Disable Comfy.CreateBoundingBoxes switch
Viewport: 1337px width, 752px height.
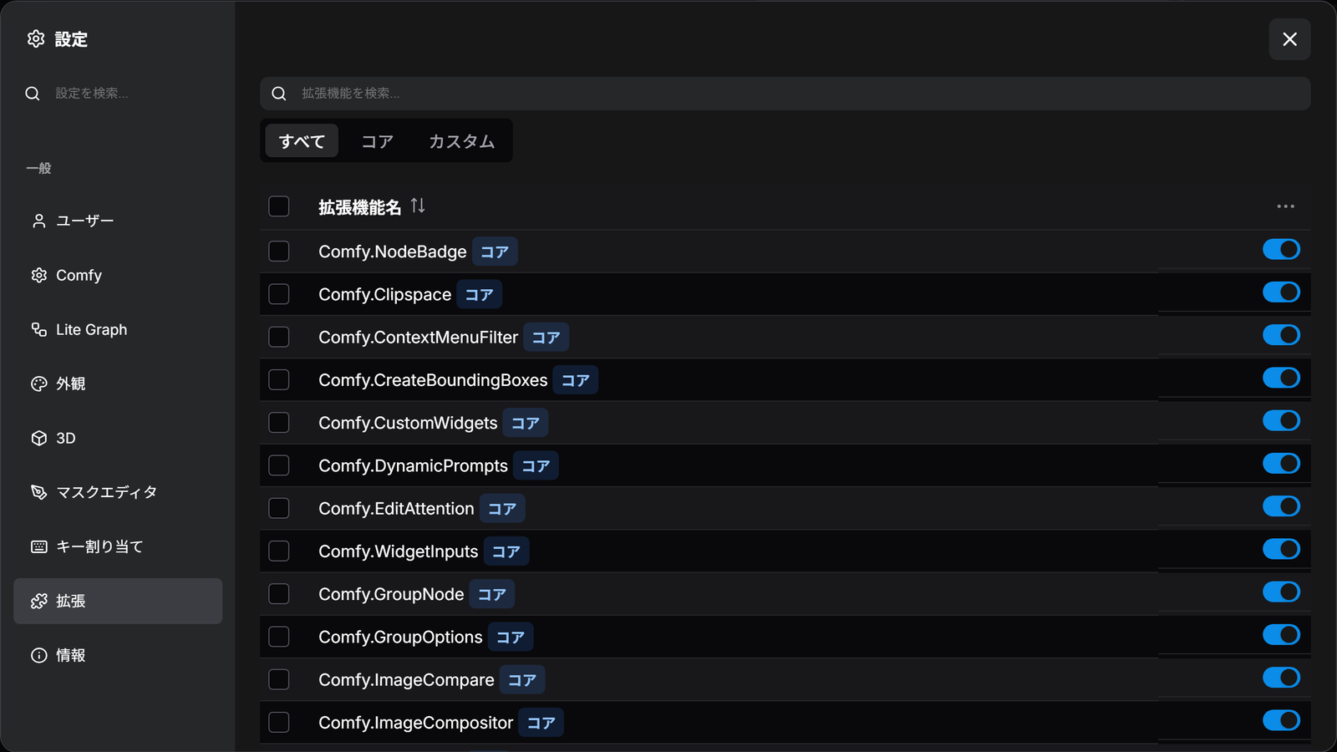pos(1281,378)
